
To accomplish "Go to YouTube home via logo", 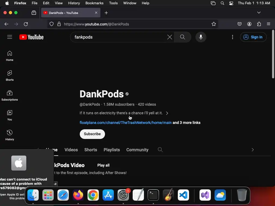I will [x=31, y=37].
